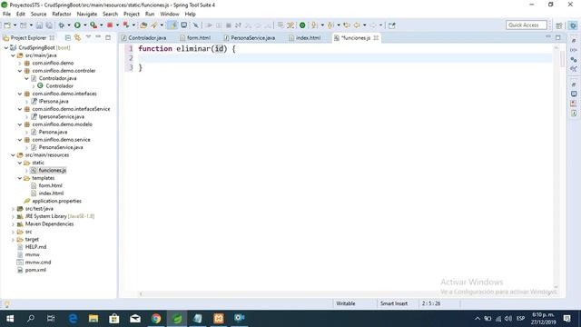The height and width of the screenshot is (327, 581).
Task: Click Collapse All icon in Project Explorer
Action: (67, 37)
